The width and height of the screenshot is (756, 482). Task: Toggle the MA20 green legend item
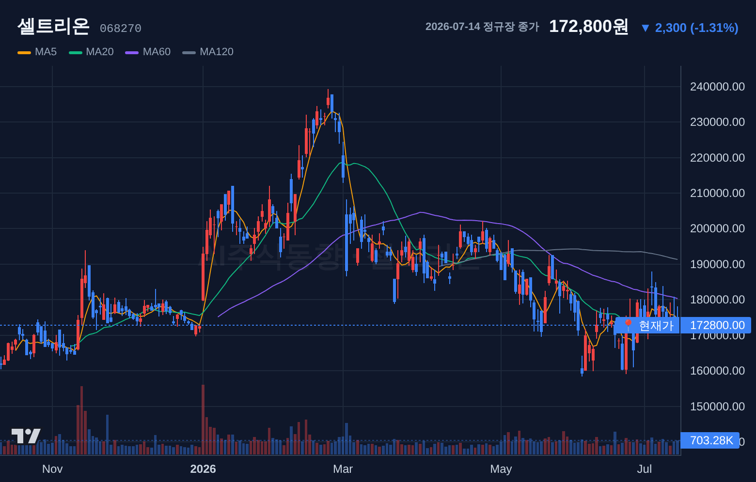pos(92,52)
